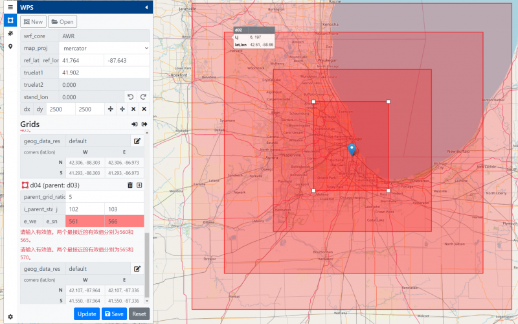
Task: Click the Grids list scrollbar down arrow
Action: tap(147, 301)
